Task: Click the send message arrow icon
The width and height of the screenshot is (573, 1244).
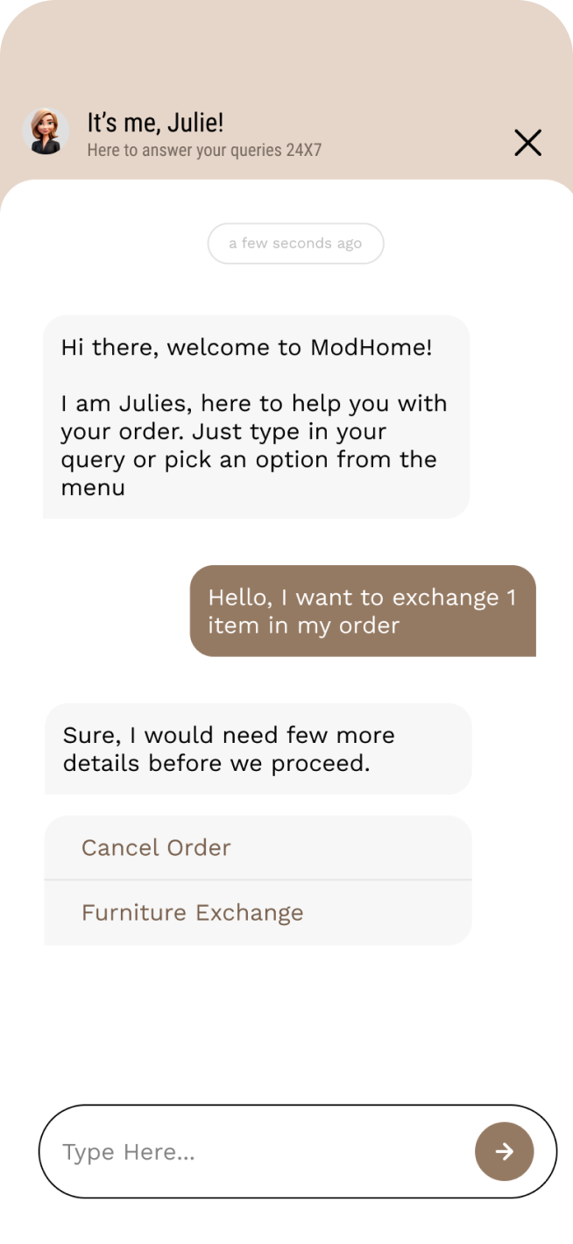Action: 504,1151
